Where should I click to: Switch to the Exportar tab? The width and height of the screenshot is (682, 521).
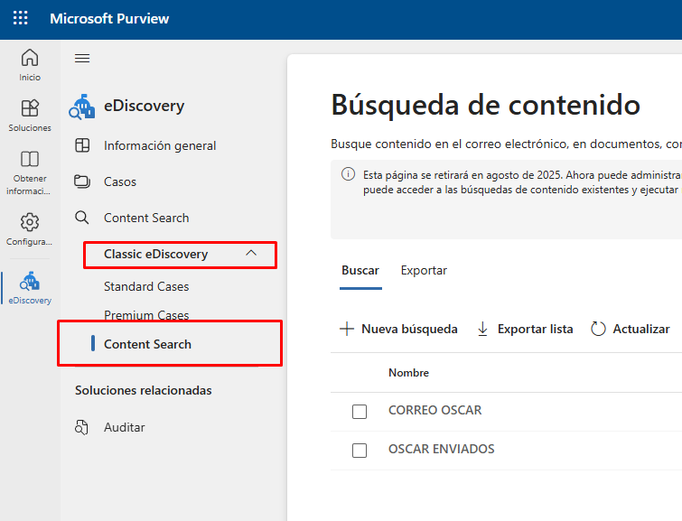pyautogui.click(x=424, y=271)
